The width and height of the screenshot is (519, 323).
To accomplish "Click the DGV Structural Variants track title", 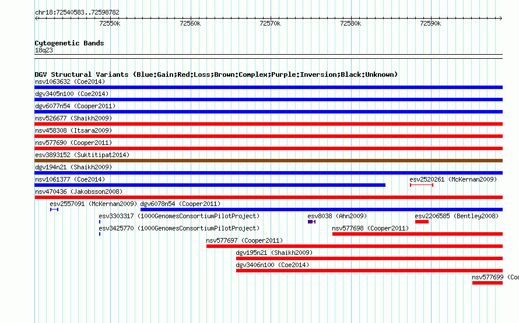I will point(216,74).
